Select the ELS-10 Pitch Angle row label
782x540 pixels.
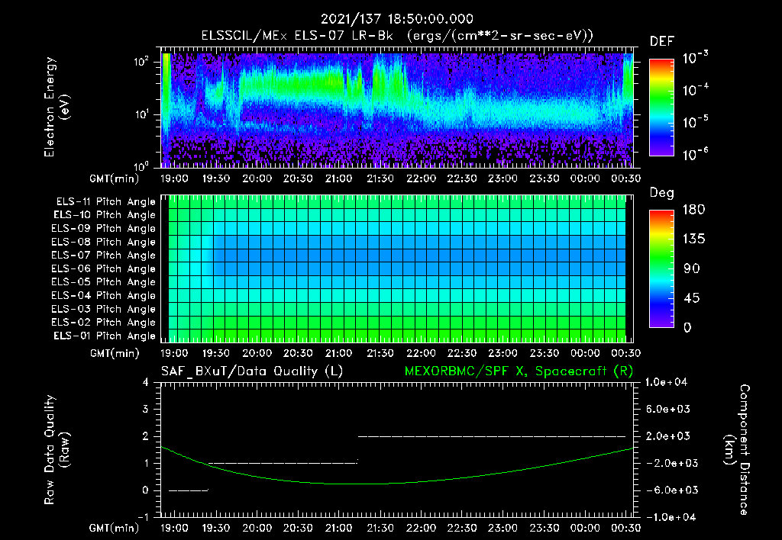click(104, 215)
